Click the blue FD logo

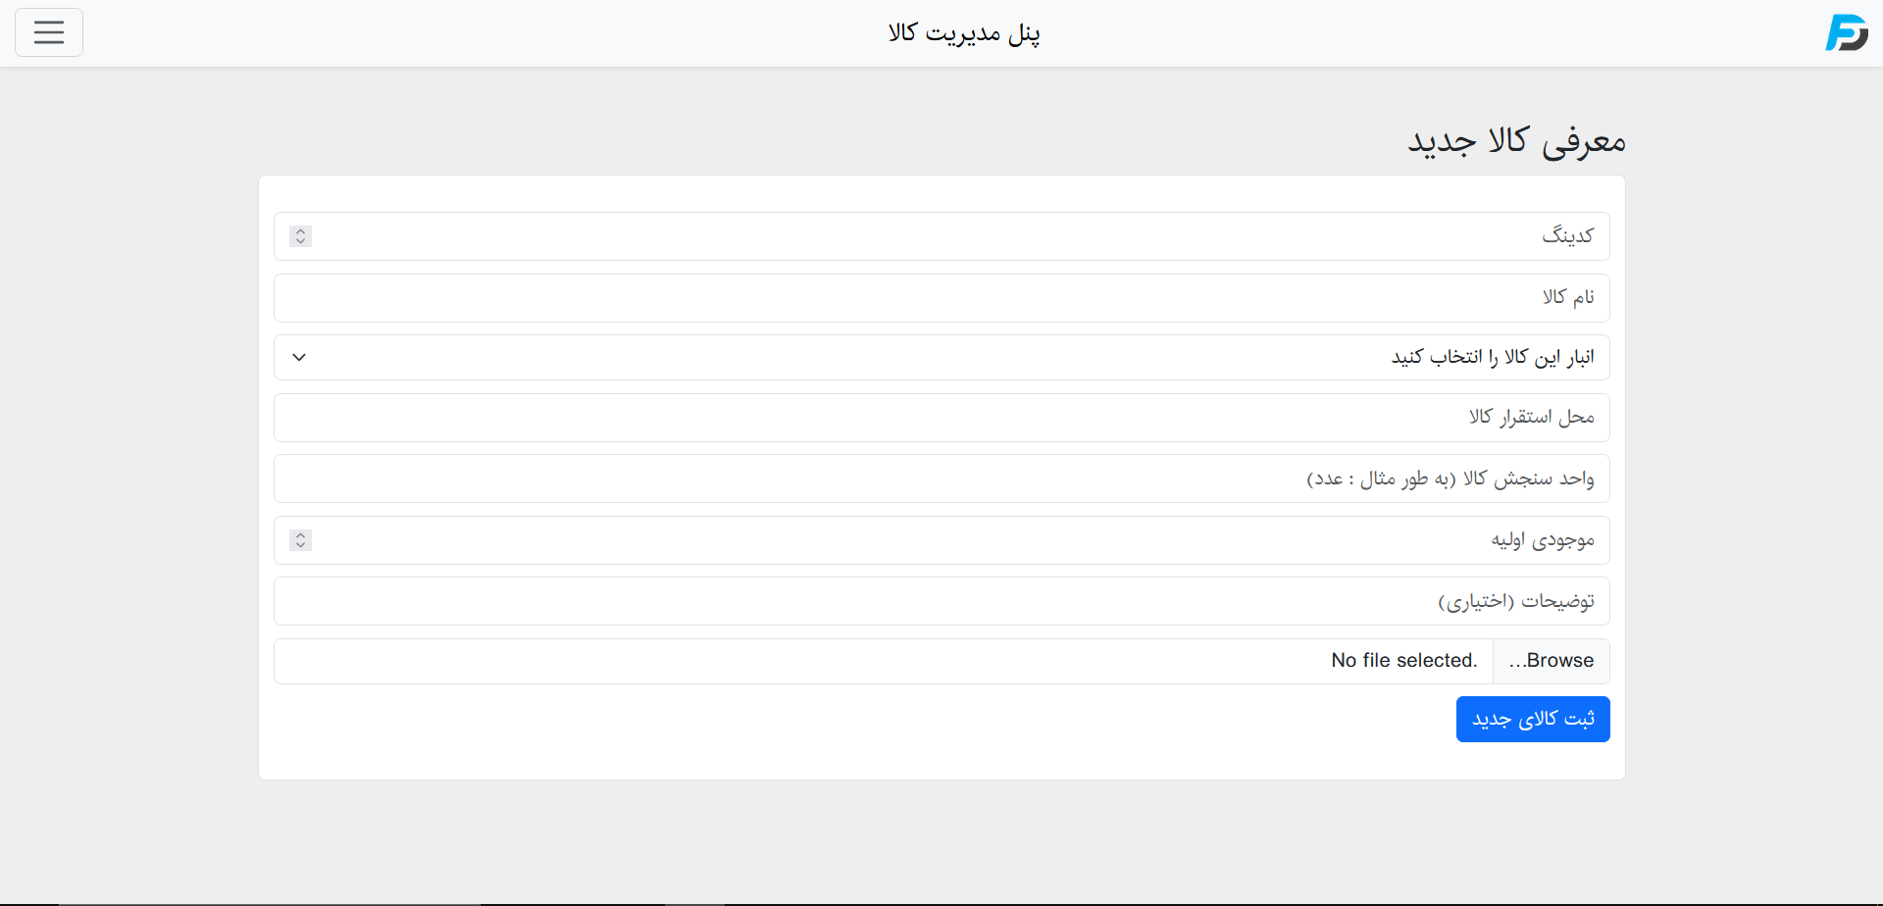click(1846, 32)
